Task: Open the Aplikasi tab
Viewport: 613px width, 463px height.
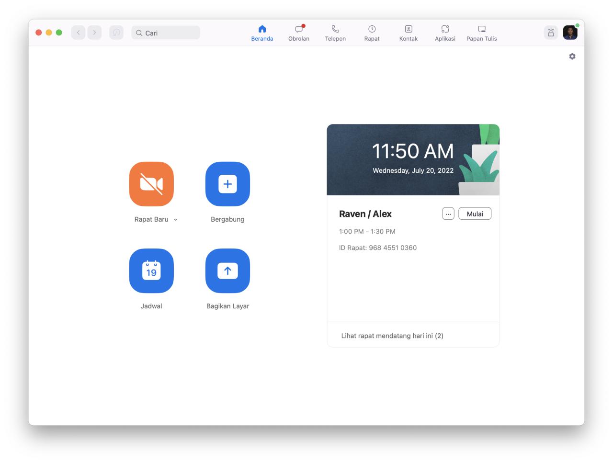Action: pyautogui.click(x=445, y=33)
